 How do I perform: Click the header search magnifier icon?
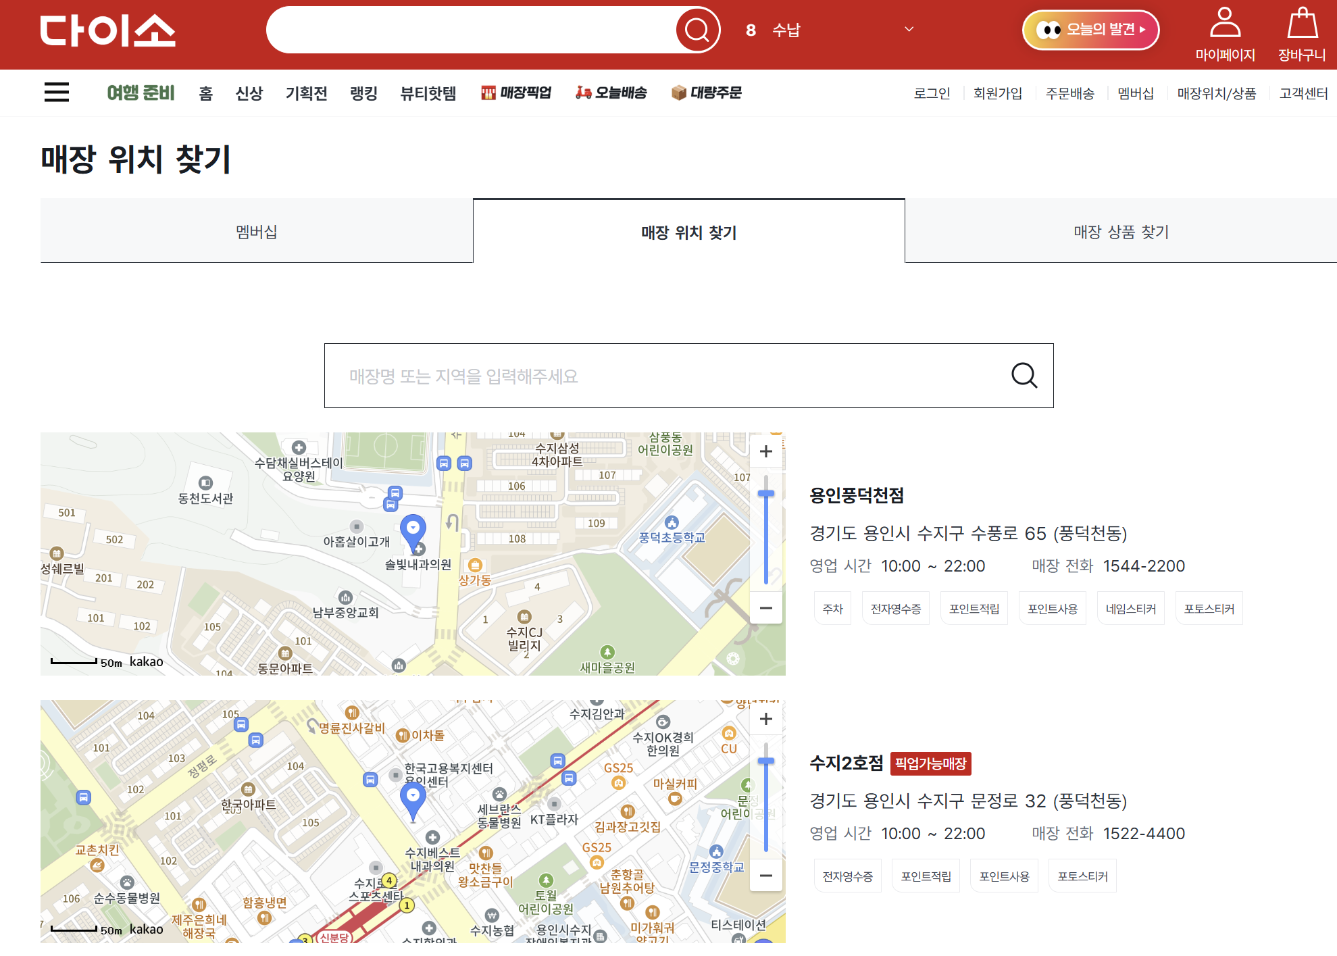point(697,30)
